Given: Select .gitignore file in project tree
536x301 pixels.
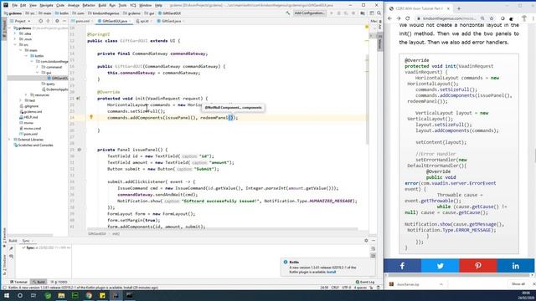Looking at the screenshot, I should 29,106.
